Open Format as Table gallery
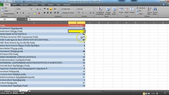 click(x=108, y=11)
